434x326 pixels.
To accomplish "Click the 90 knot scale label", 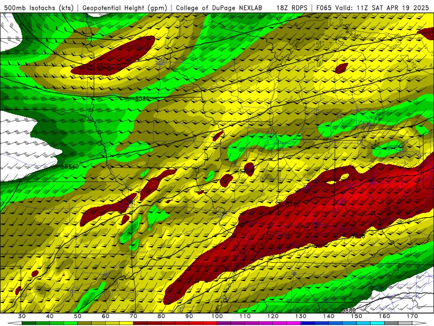I will pos(189,316).
